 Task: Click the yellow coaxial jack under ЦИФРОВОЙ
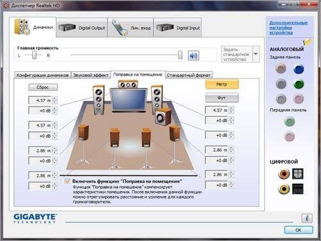[x=284, y=189]
